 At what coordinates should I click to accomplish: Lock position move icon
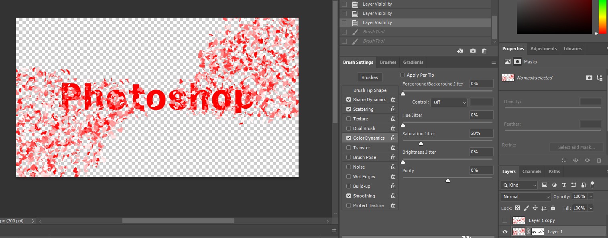(x=535, y=208)
